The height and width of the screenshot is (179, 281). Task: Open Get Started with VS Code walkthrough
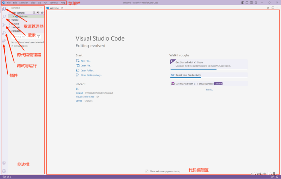click(209, 64)
